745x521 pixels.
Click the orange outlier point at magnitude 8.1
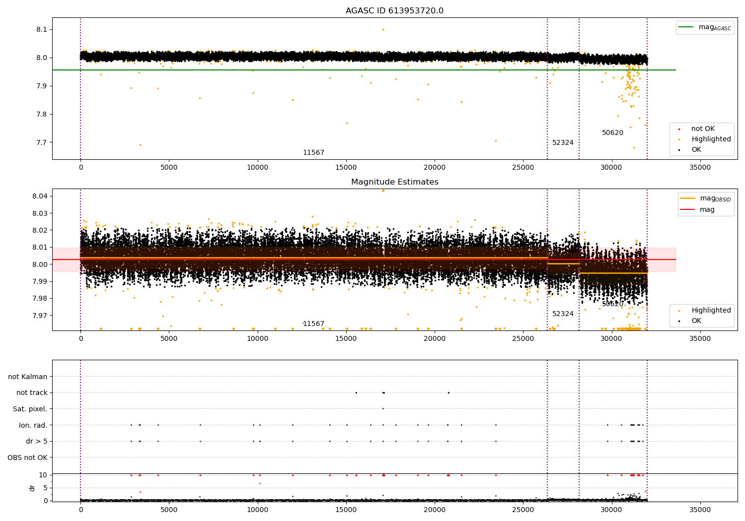383,29
